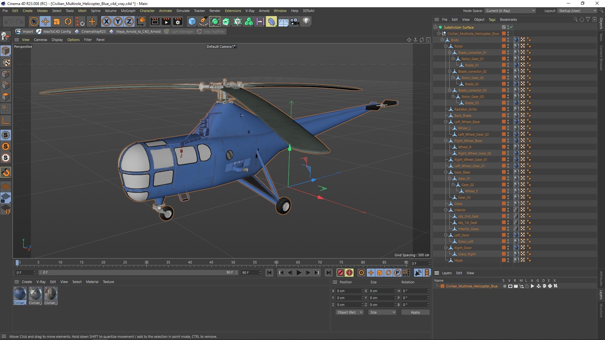Click the Import button
The image size is (605, 340).
(24, 31)
